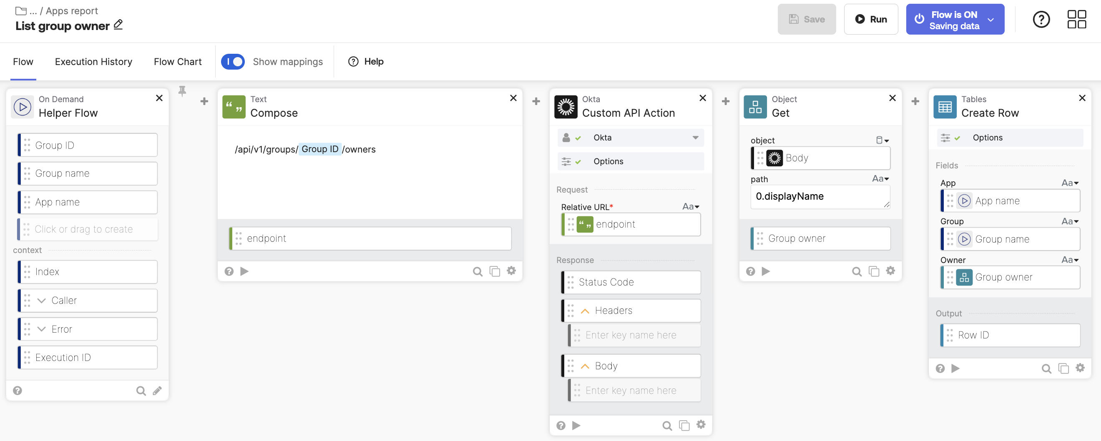Open the Flow Chart tab
This screenshot has width=1101, height=441.
(178, 62)
